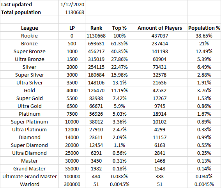Click Diamond's rank value 23611
The image size is (221, 188).
[x=96, y=137]
